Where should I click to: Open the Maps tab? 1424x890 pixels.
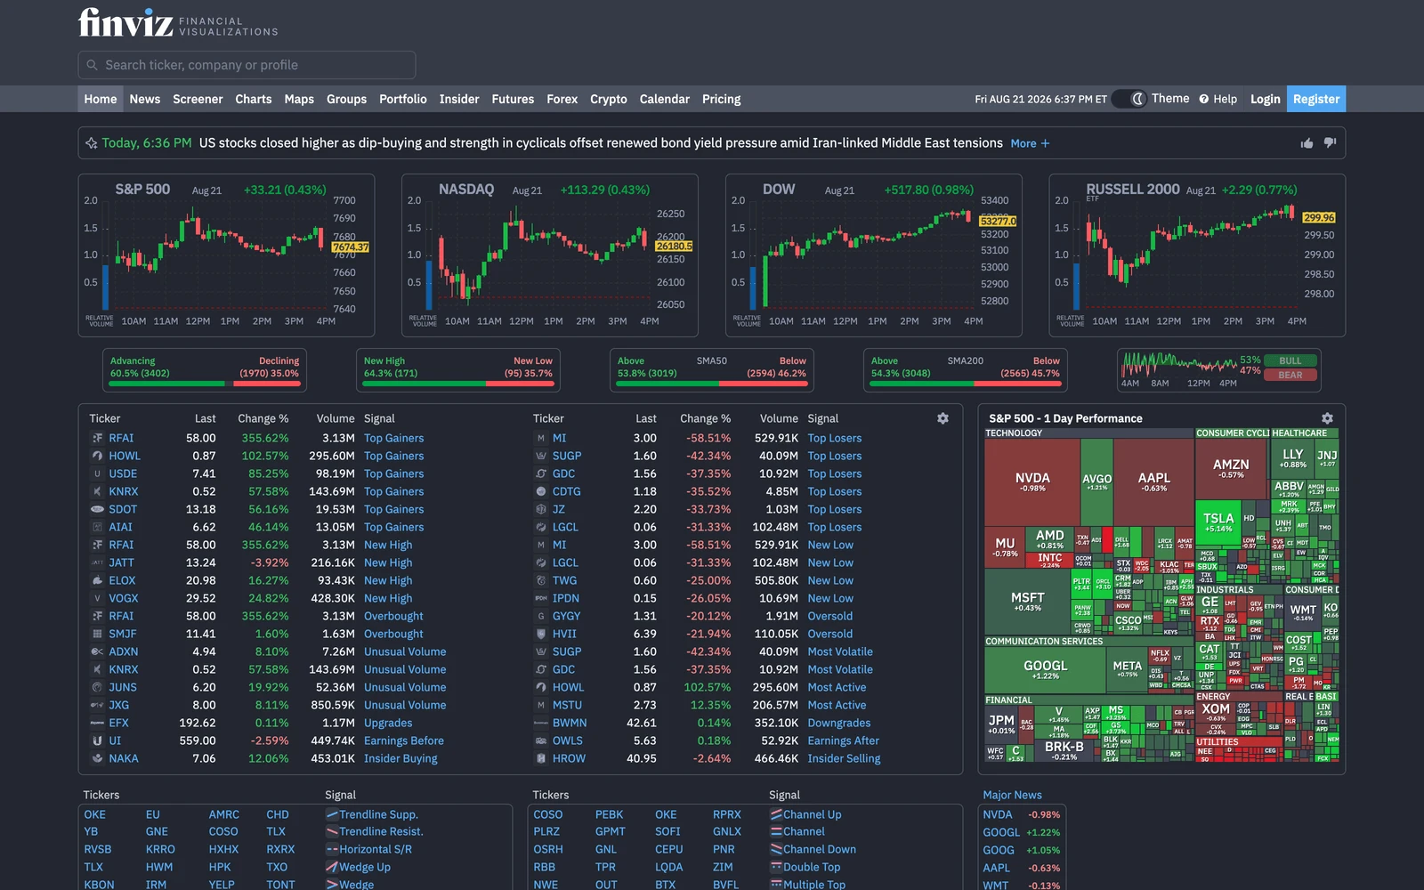click(x=299, y=99)
